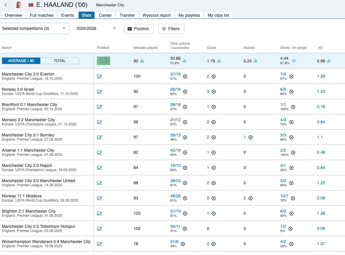Screen dimensions: 345x255
Task: Open the Career tab
Action: point(105,15)
